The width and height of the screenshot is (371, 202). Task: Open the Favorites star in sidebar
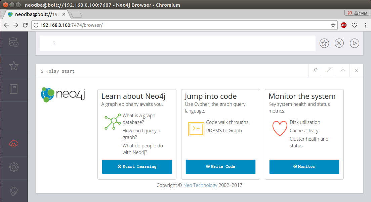tap(13, 66)
